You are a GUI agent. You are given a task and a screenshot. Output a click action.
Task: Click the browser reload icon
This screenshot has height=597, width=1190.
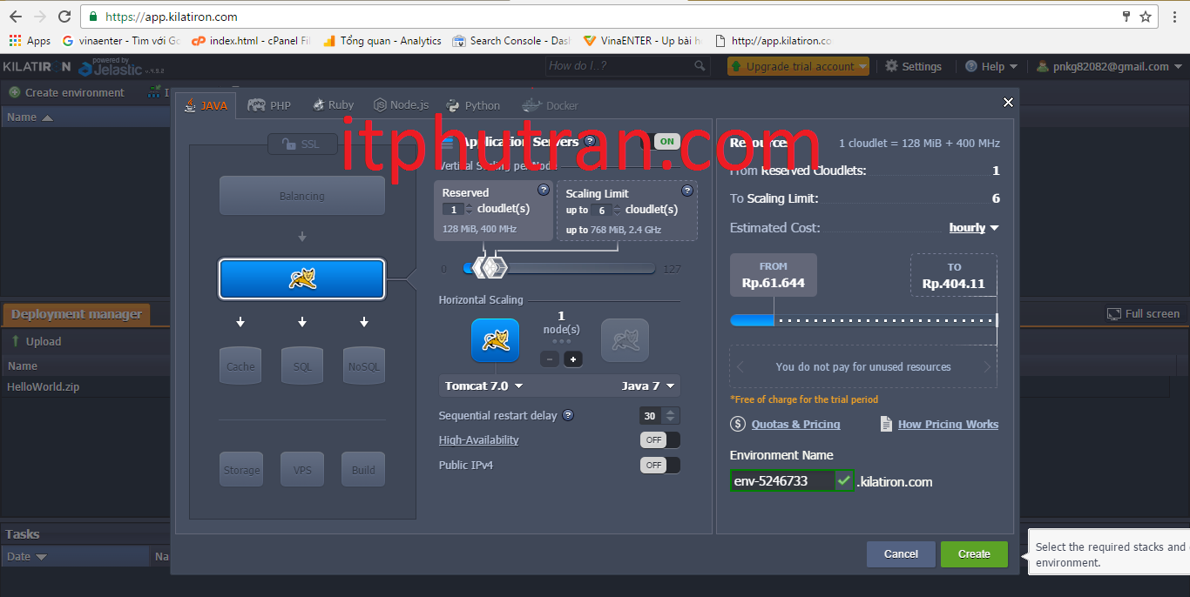pyautogui.click(x=64, y=16)
